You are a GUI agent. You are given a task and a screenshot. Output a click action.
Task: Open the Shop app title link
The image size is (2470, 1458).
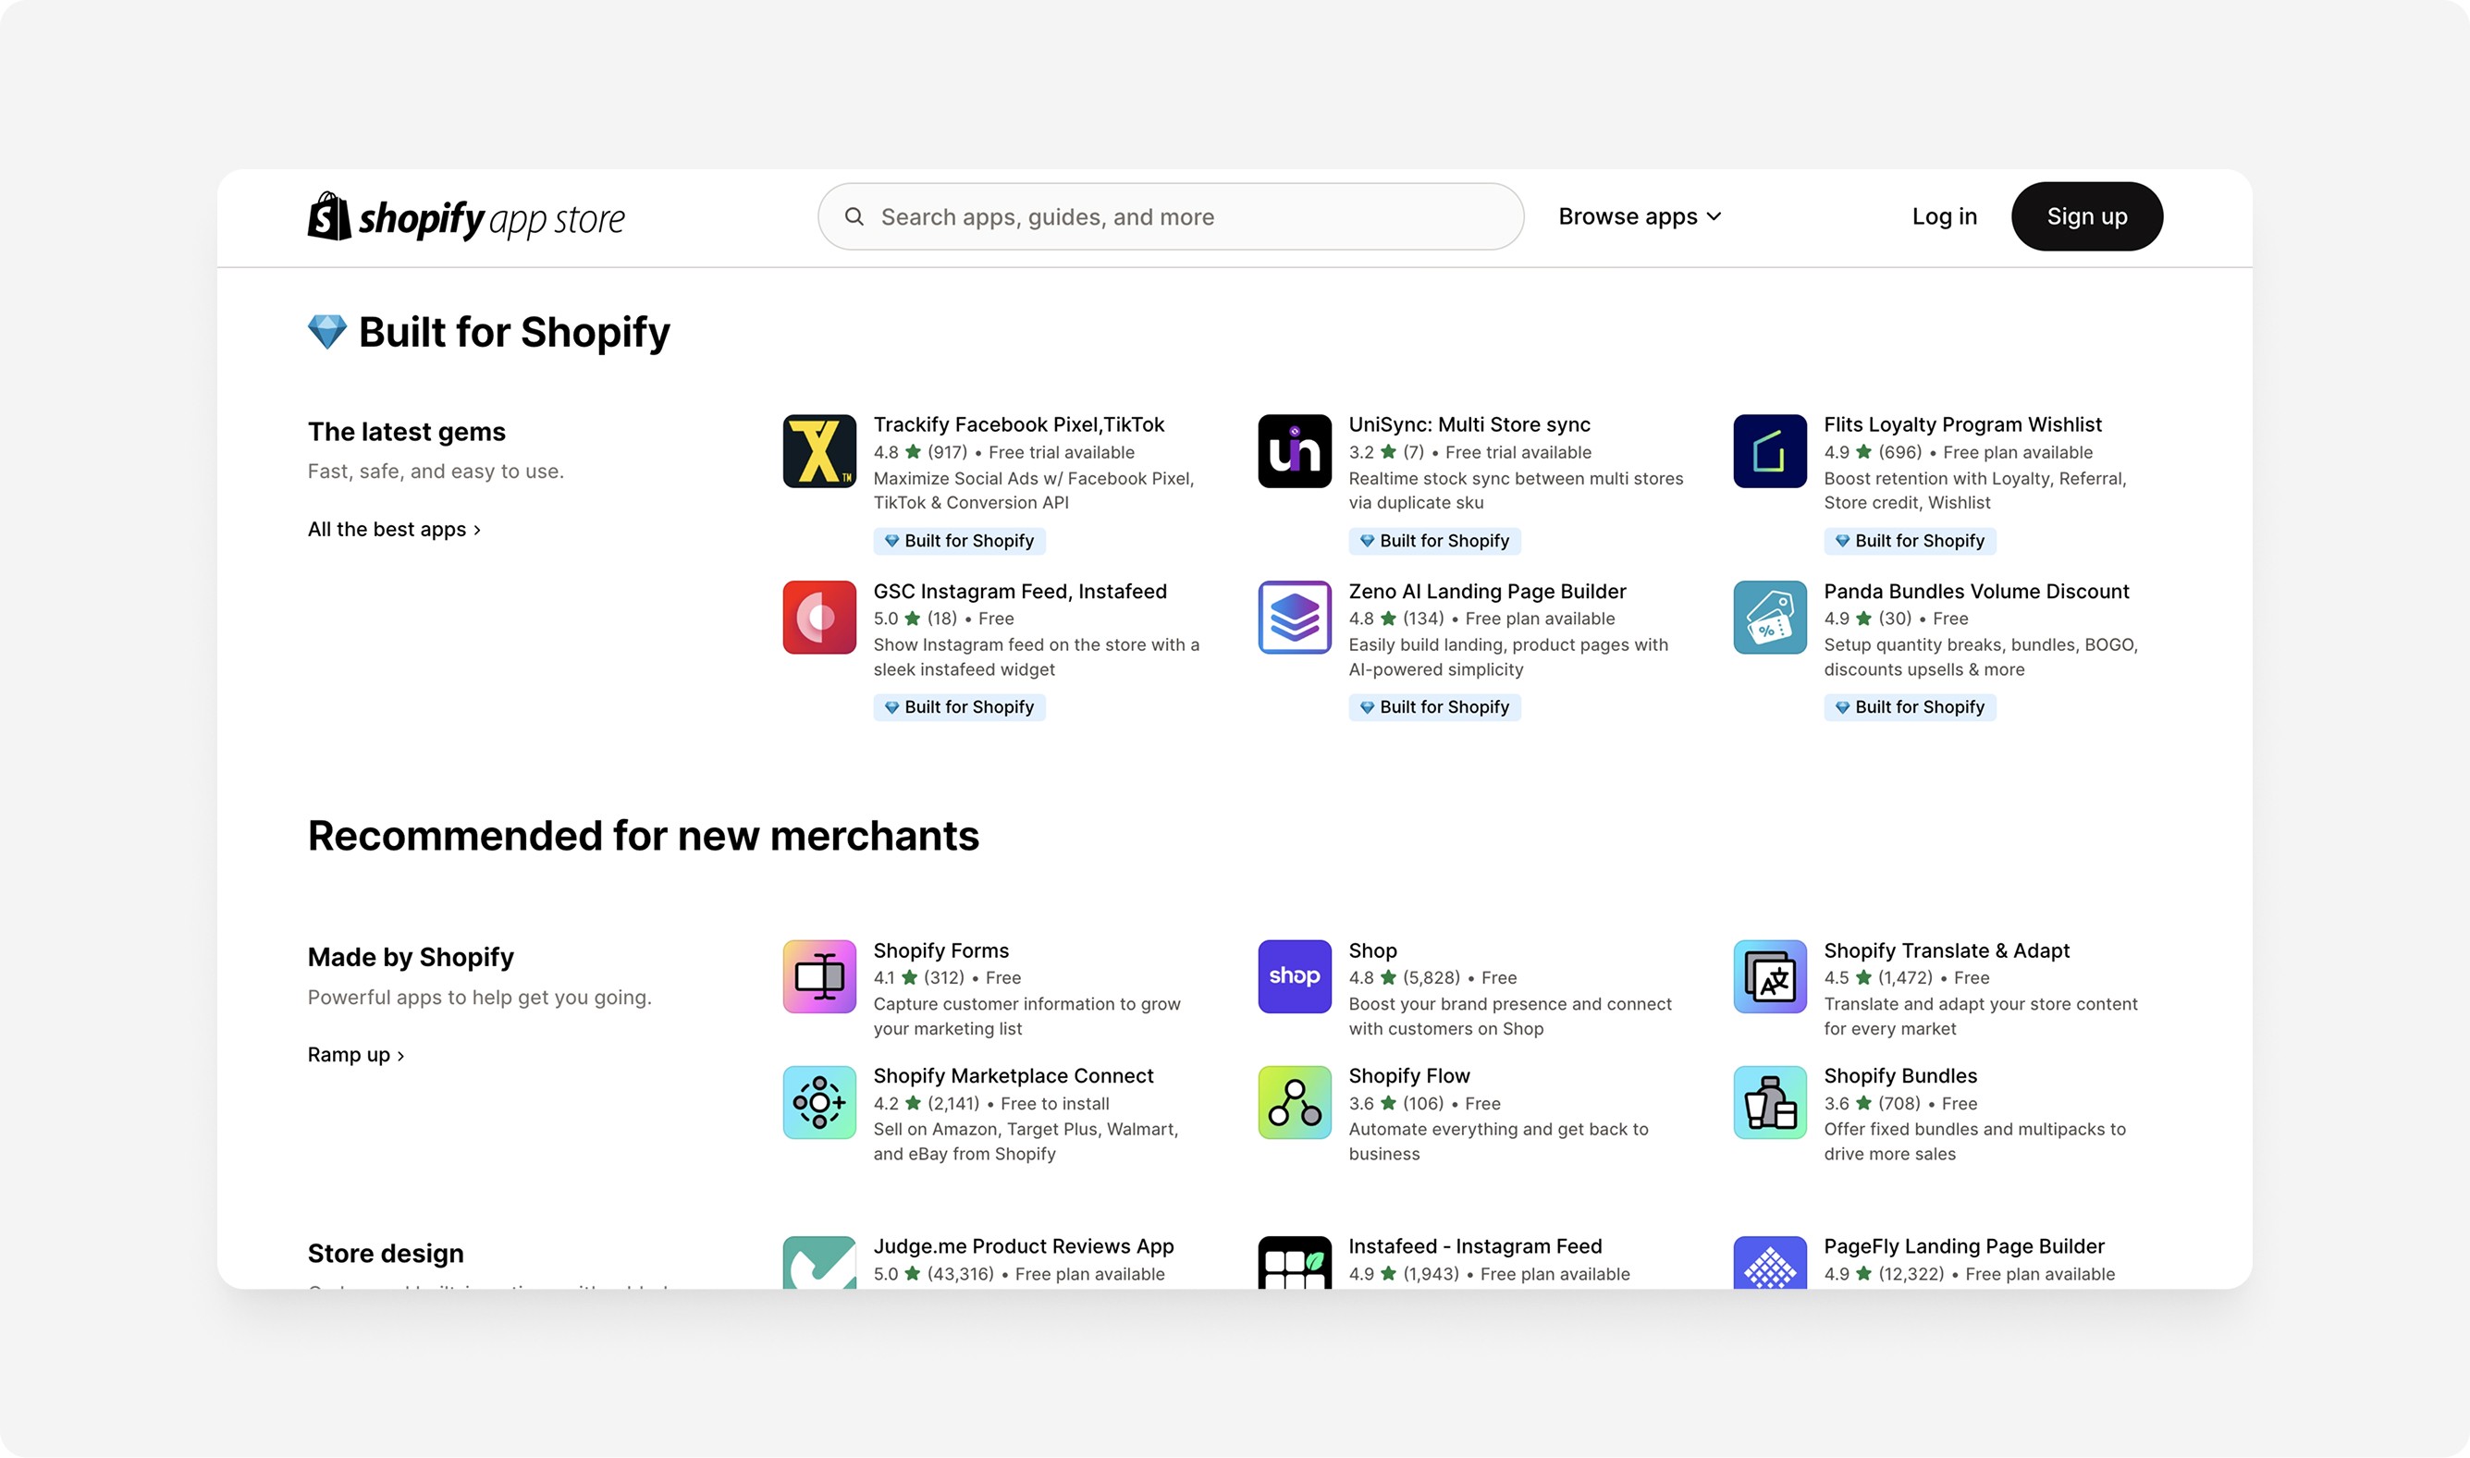coord(1371,950)
